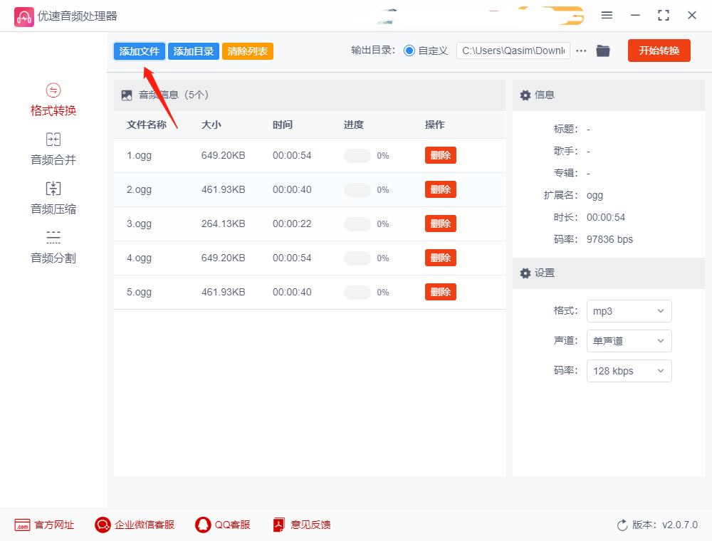Click the hamburger menu icon in title bar
Viewport: 712px width, 541px height.
[x=607, y=15]
